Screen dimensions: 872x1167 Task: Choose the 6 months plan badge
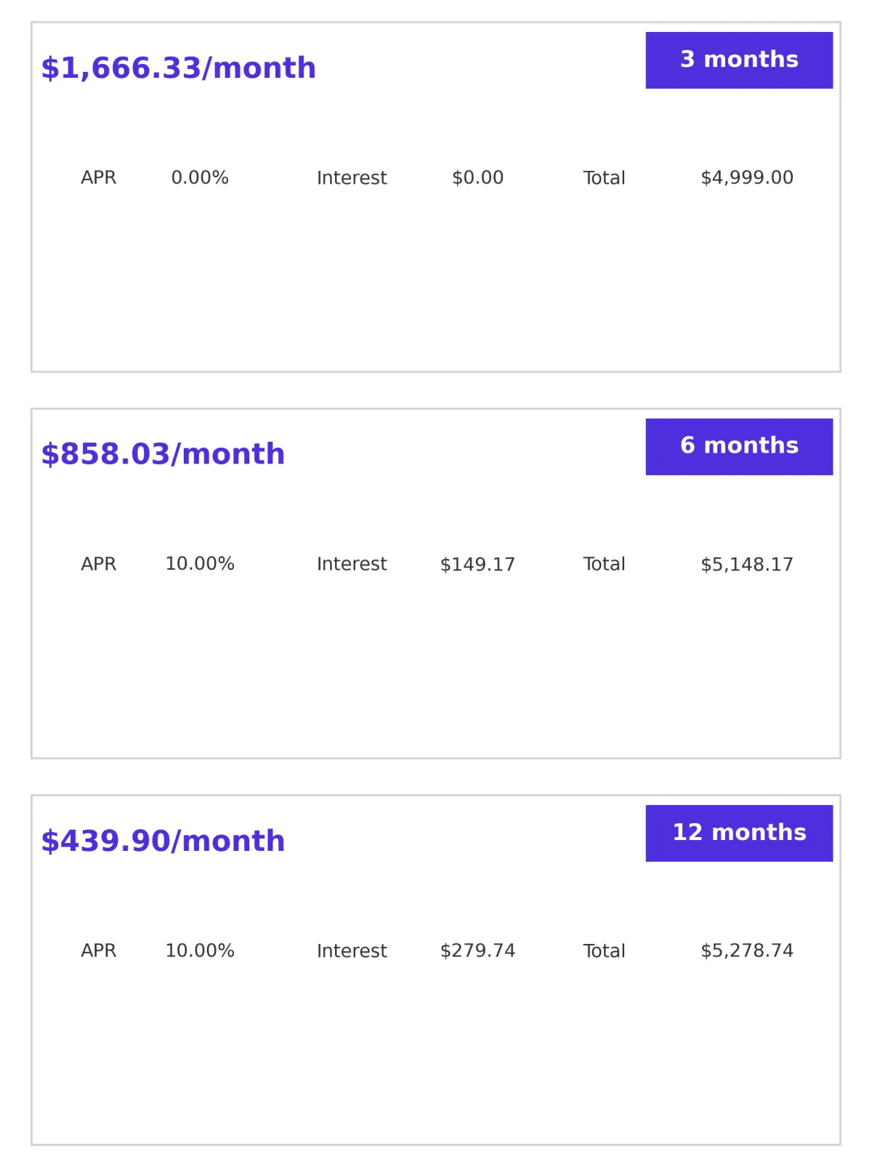pyautogui.click(x=739, y=446)
